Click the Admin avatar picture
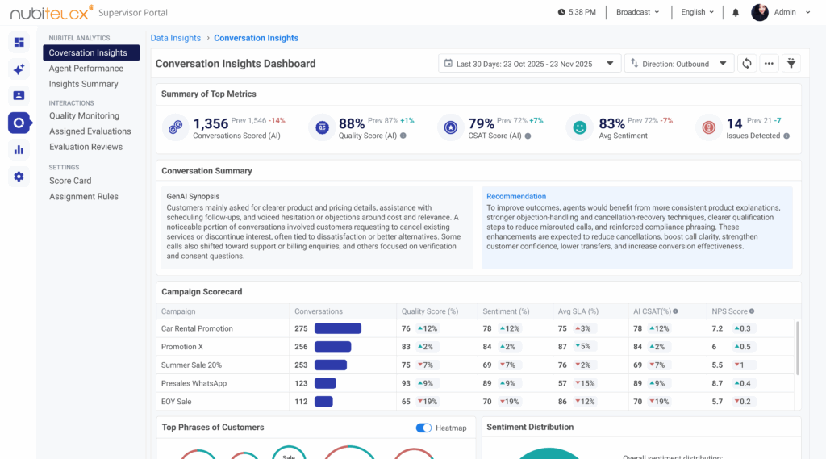This screenshot has width=826, height=459. tap(760, 12)
